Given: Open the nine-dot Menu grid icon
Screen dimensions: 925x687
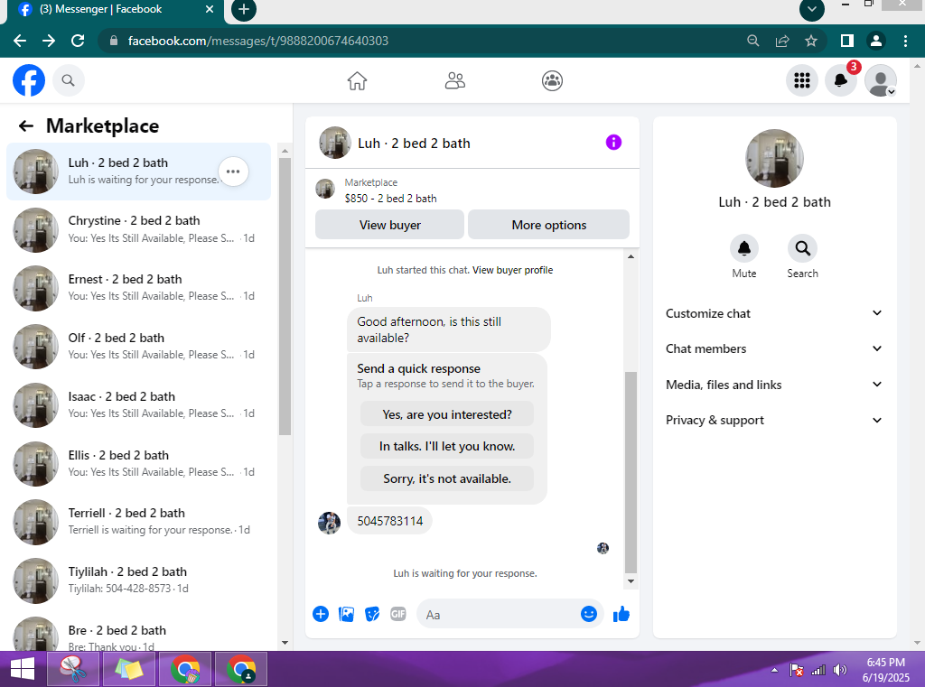Looking at the screenshot, I should tap(802, 80).
